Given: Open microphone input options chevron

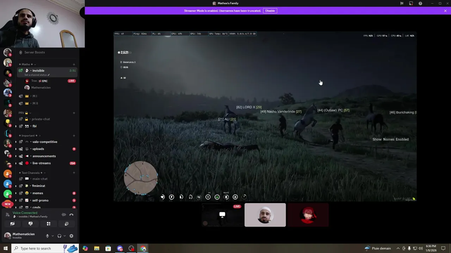Looking at the screenshot, I should pyautogui.click(x=52, y=236).
